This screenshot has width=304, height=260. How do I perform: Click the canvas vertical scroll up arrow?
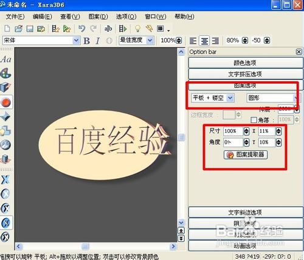click(x=181, y=52)
